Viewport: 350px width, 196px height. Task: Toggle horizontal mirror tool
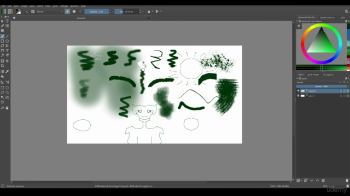[x=149, y=11]
